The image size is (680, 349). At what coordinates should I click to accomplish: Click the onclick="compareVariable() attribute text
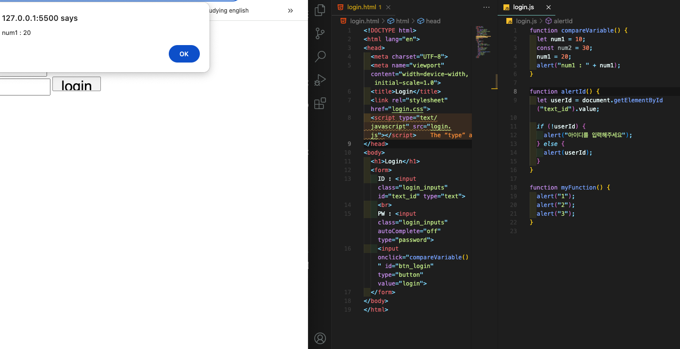[x=423, y=257]
